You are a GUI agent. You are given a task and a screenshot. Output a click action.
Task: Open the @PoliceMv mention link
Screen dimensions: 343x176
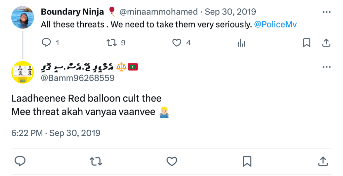[276, 25]
